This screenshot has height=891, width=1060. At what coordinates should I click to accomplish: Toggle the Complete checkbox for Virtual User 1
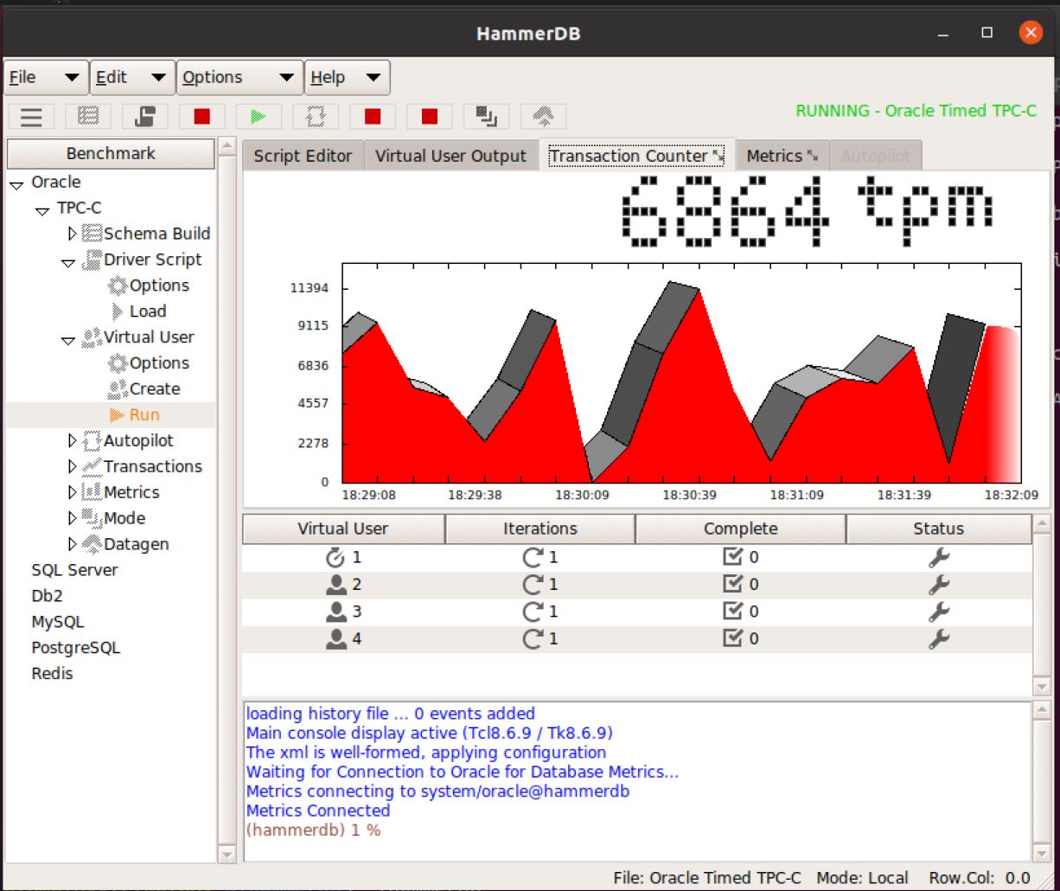(x=732, y=558)
